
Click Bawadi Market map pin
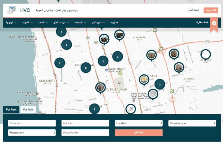(106, 70)
